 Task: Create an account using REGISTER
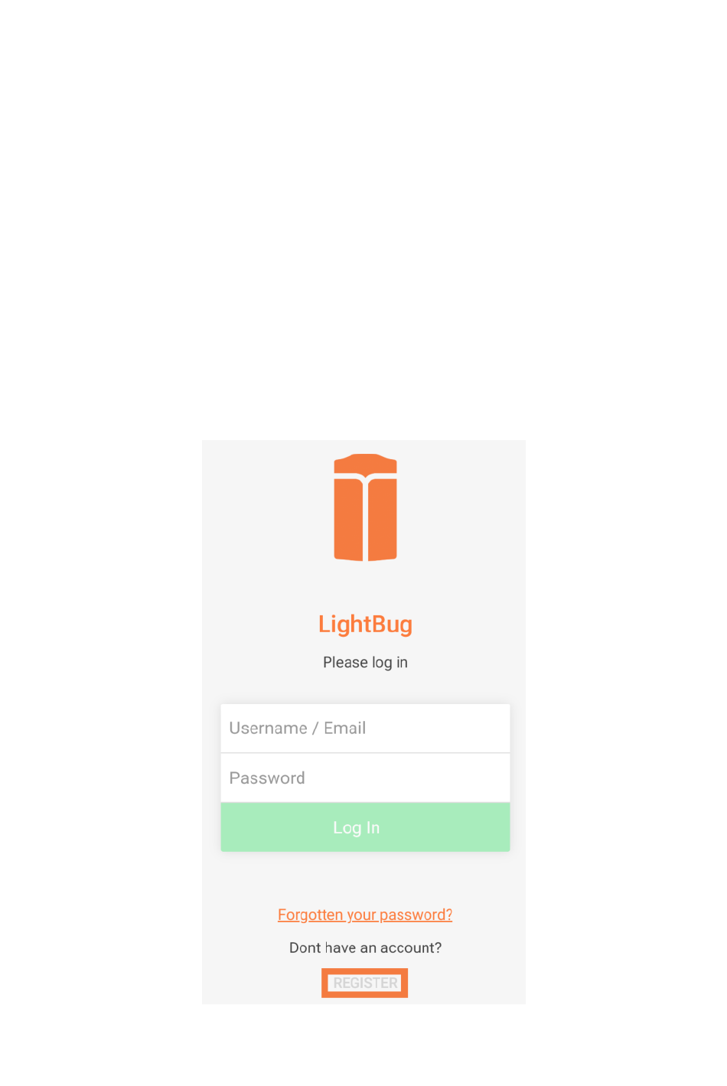click(364, 983)
